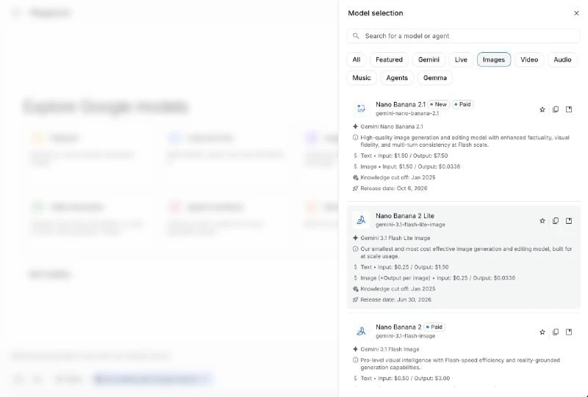Star the Nano Banana 2.1 model

(x=542, y=109)
